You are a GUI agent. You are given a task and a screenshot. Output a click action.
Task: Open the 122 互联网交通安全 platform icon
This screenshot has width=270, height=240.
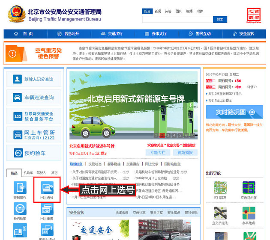point(18,116)
